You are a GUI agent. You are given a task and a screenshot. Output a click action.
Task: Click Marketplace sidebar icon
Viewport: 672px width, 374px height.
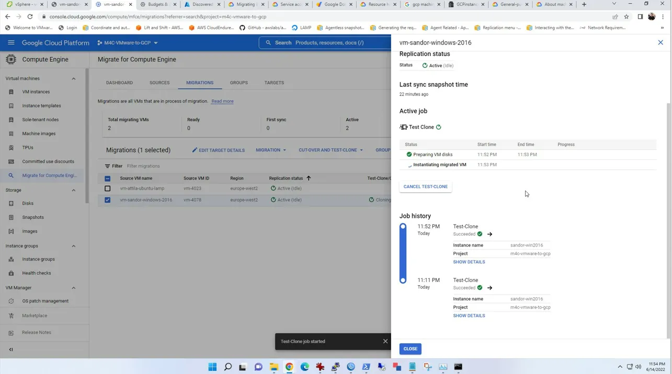click(11, 315)
